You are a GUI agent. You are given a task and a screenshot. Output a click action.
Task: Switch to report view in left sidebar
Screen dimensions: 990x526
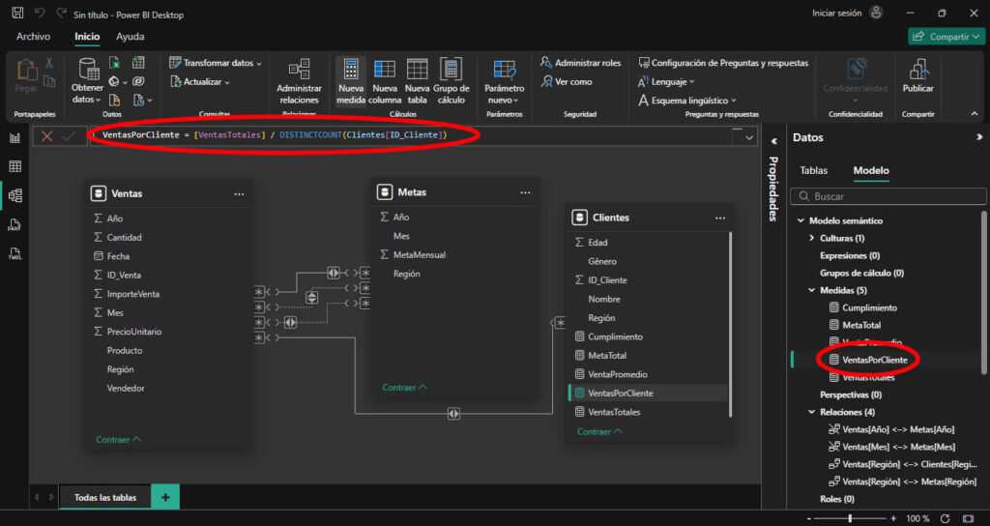coord(15,138)
